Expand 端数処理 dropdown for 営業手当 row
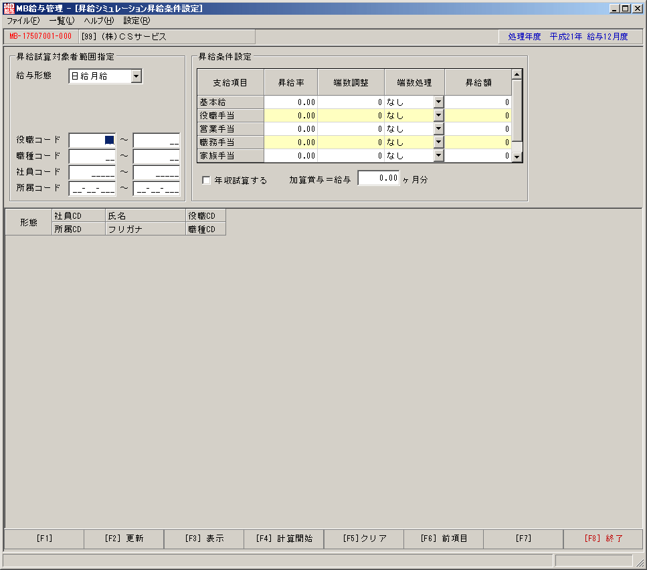The height and width of the screenshot is (570, 647). click(x=439, y=128)
